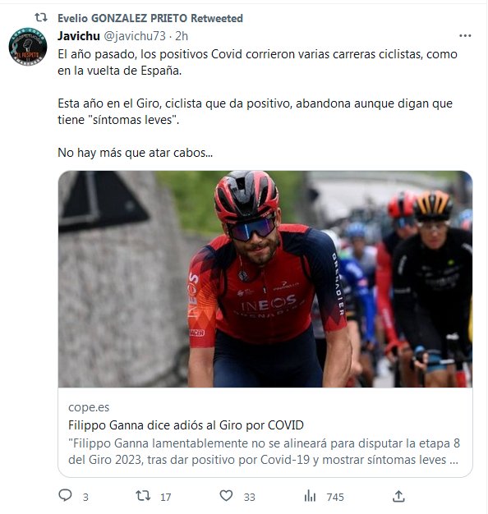
Task: Open Evelio GONZALEZ PRIETO Retweeted link
Action: pos(150,18)
